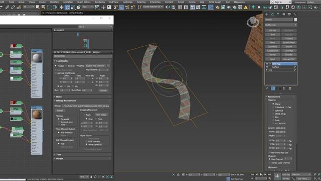321x181 pixels.
Task: Click the Mirror tool icon
Action: [x=168, y=8]
